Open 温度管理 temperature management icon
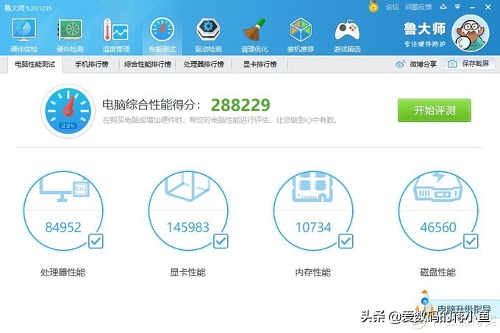Image resolution: width=500 pixels, height=333 pixels. point(116,35)
